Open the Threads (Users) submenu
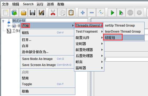Image resolution: width=148 pixels, height=96 pixels. pyautogui.click(x=89, y=25)
